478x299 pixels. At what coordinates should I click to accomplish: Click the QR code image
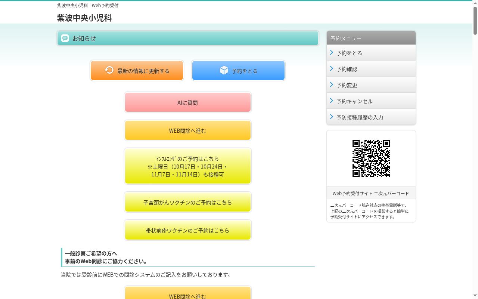click(371, 158)
